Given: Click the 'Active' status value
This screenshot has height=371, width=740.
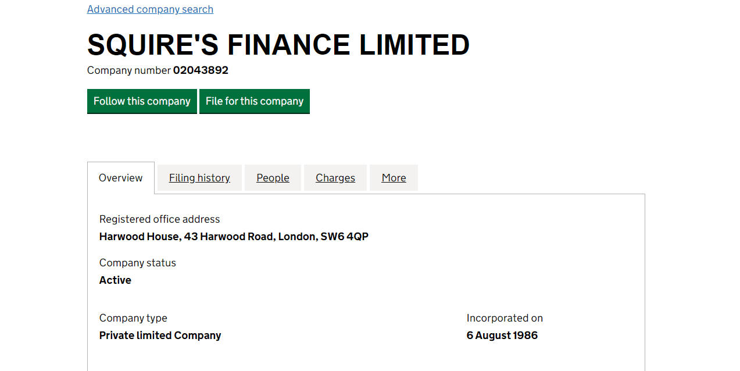Looking at the screenshot, I should click(115, 280).
